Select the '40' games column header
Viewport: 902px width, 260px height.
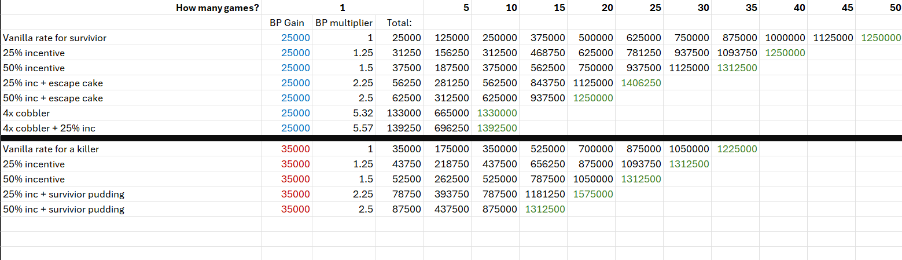coord(783,8)
